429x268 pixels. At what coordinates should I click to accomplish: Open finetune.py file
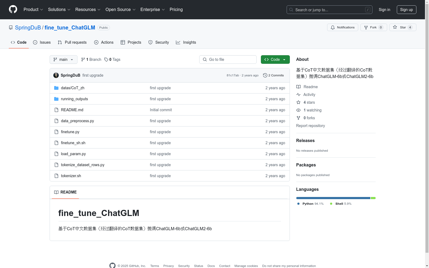70,132
